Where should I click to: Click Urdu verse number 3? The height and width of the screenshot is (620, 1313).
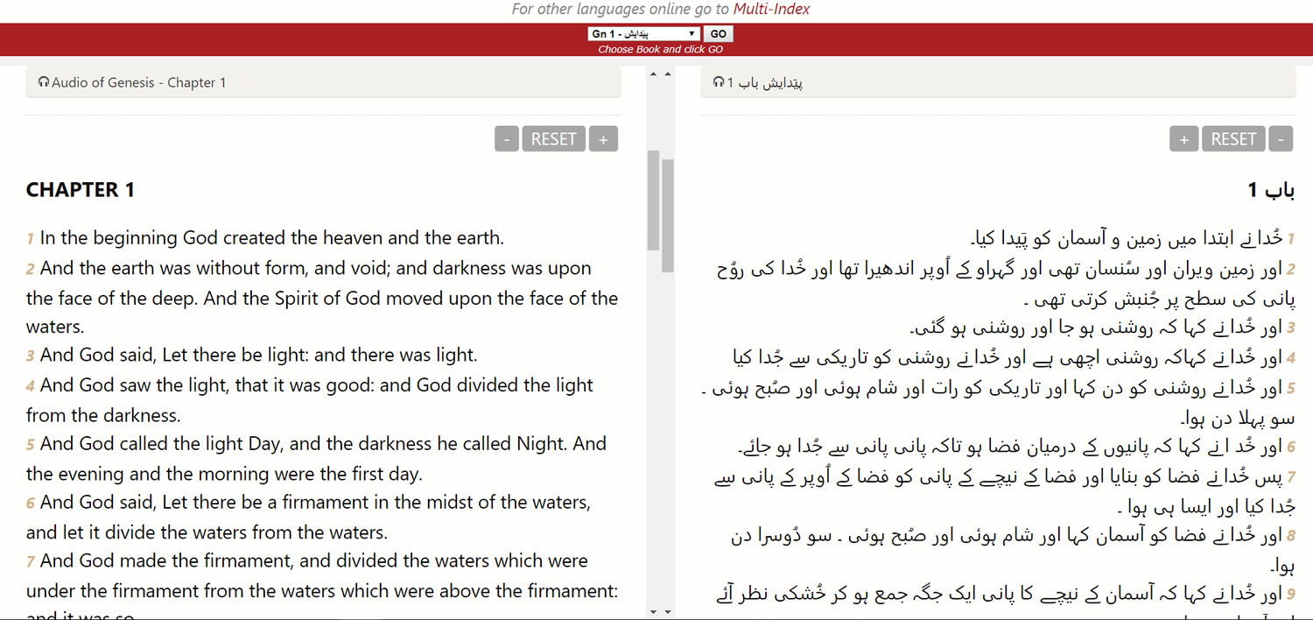[1291, 328]
